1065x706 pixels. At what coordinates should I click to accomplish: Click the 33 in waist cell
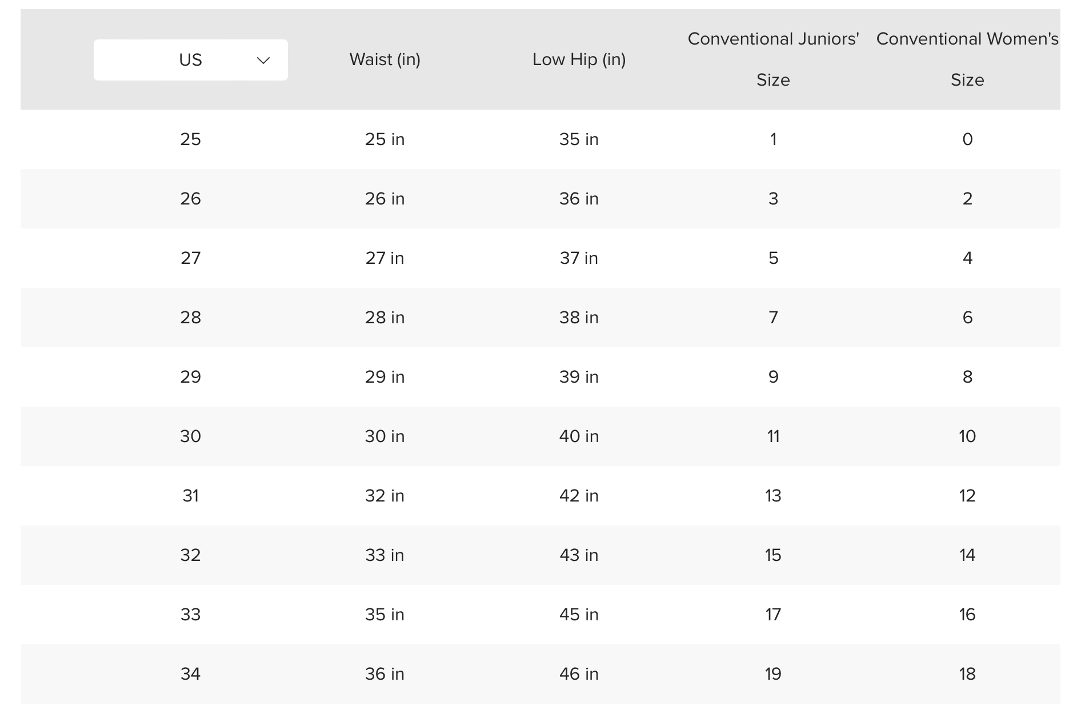tap(385, 555)
